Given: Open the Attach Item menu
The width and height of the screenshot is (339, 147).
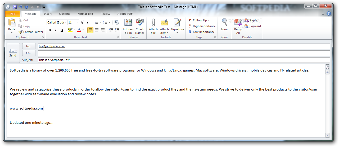Looking at the screenshot, I should click(x=164, y=26).
